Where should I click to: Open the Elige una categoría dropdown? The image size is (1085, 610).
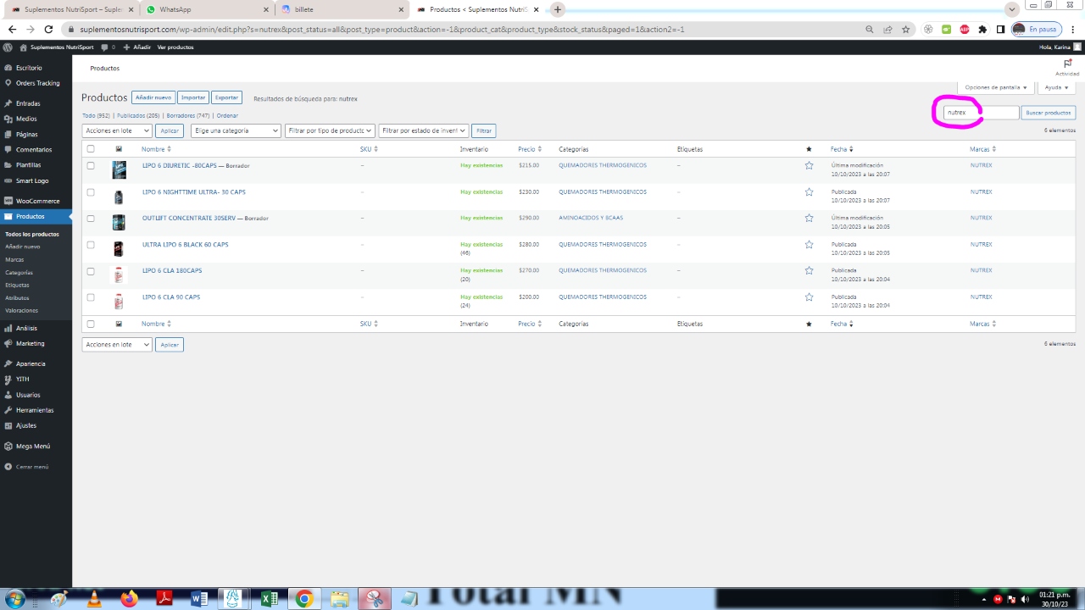point(236,130)
